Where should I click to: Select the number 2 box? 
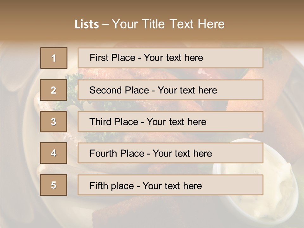[54, 90]
